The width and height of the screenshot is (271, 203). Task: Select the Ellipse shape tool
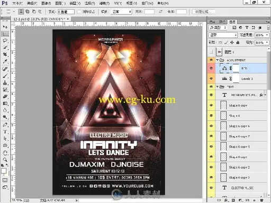pos(5,145)
